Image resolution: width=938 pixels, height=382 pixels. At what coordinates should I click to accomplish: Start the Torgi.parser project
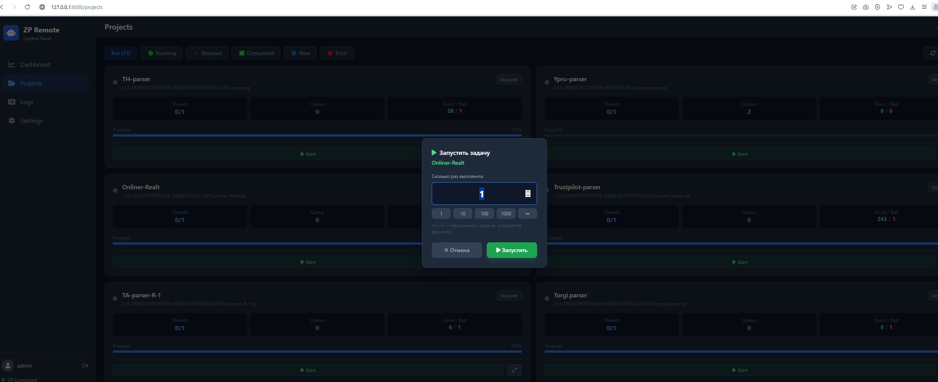point(740,370)
